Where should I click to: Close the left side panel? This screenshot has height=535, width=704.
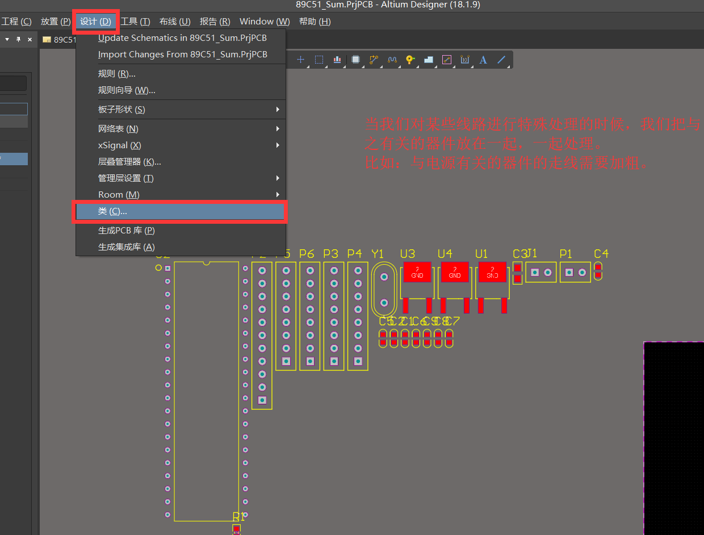pyautogui.click(x=30, y=40)
